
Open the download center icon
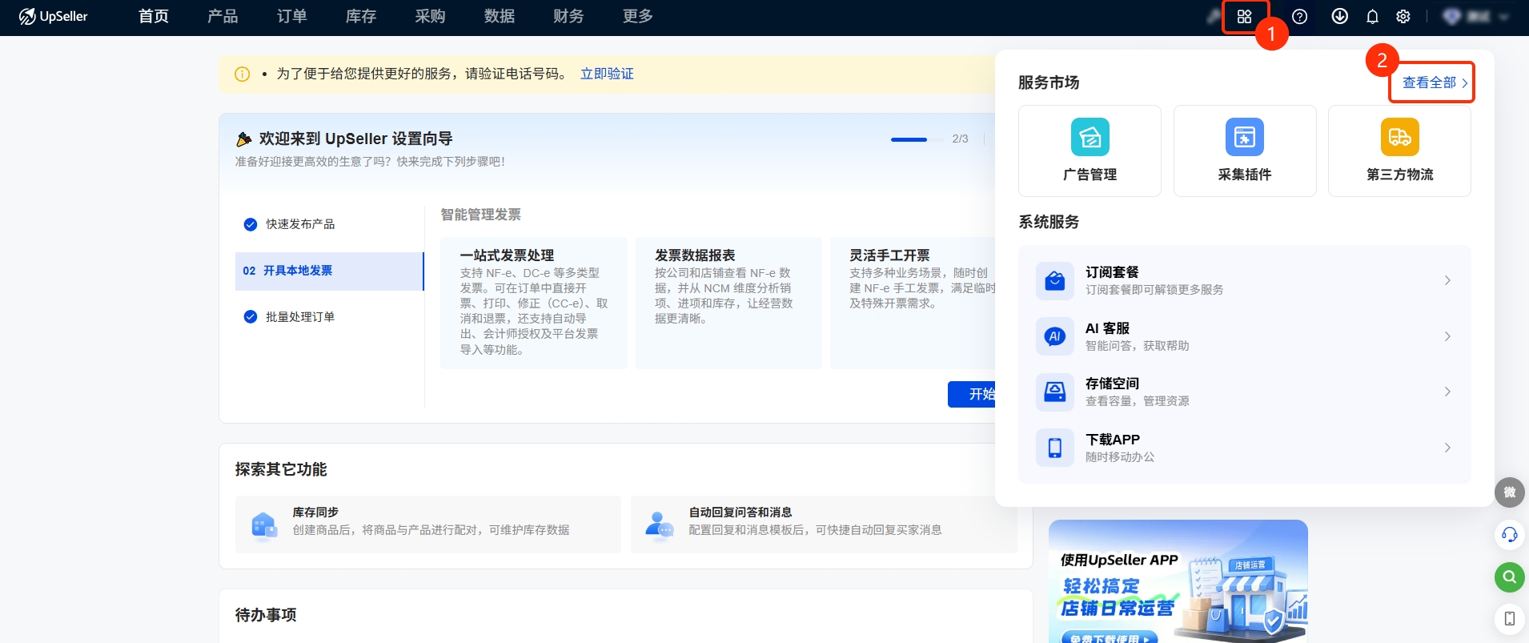tap(1339, 17)
